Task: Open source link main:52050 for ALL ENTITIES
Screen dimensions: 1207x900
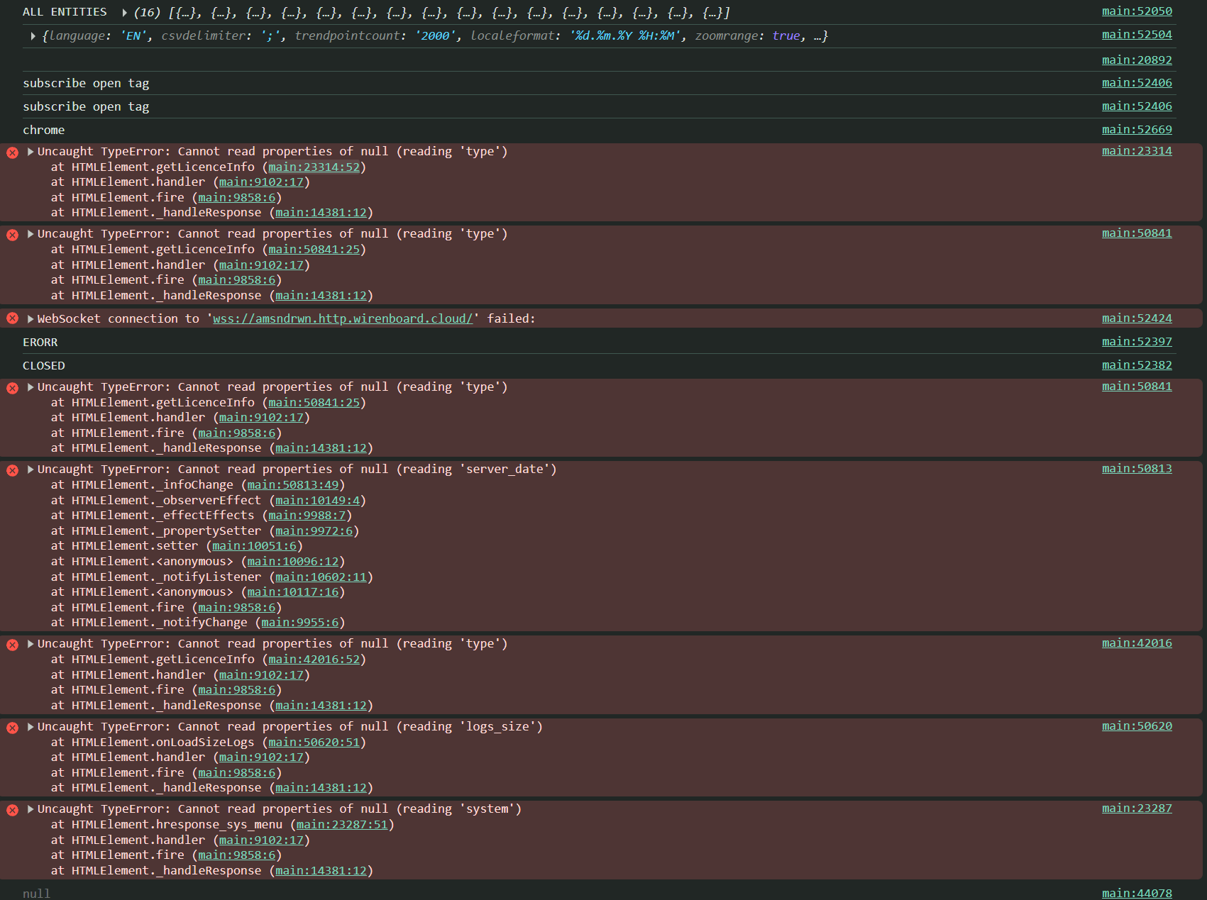Action: click(1136, 11)
